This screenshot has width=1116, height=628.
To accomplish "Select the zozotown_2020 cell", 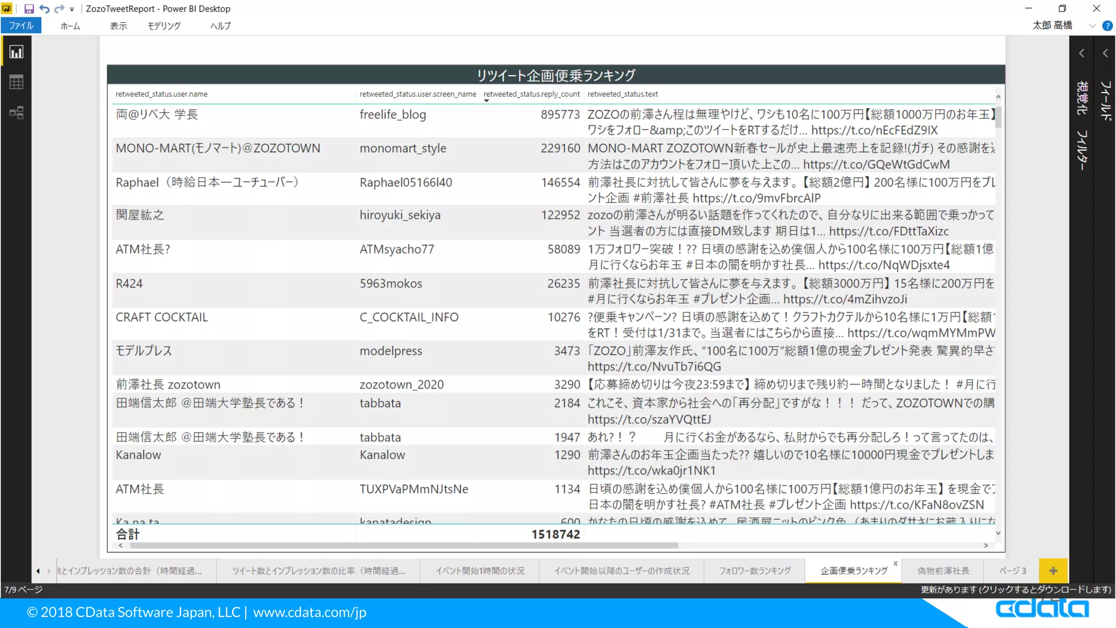I will click(x=402, y=385).
